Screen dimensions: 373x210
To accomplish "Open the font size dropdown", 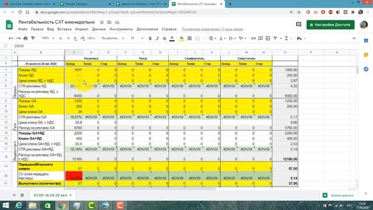I will [x=137, y=38].
